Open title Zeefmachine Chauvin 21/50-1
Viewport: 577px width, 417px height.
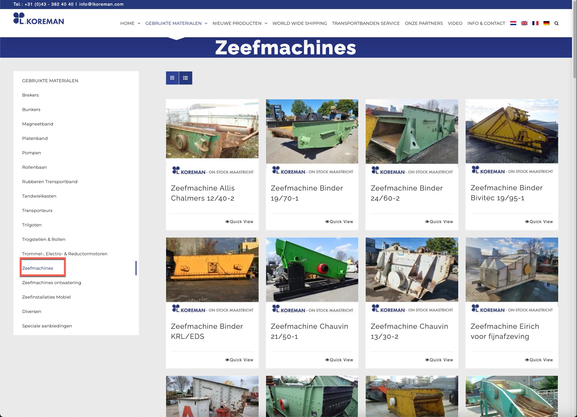click(309, 331)
